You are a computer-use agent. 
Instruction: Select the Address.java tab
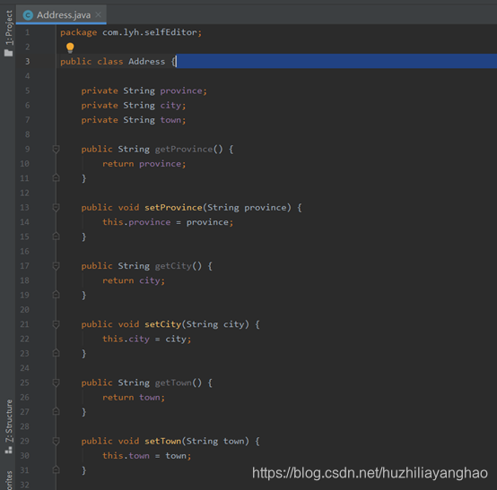[x=61, y=14]
